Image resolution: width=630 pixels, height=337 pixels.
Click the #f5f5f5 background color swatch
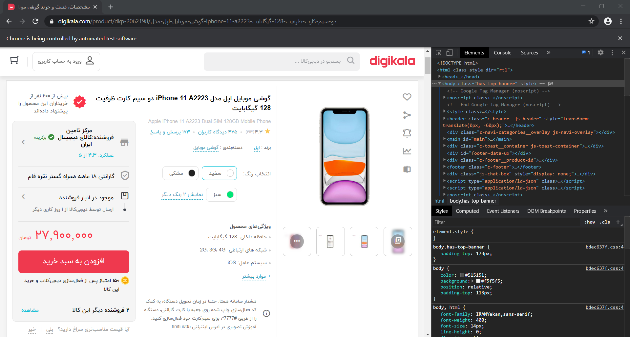(x=478, y=281)
